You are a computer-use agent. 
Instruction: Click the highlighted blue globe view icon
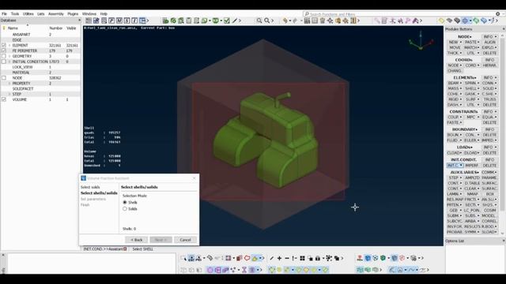point(465,21)
